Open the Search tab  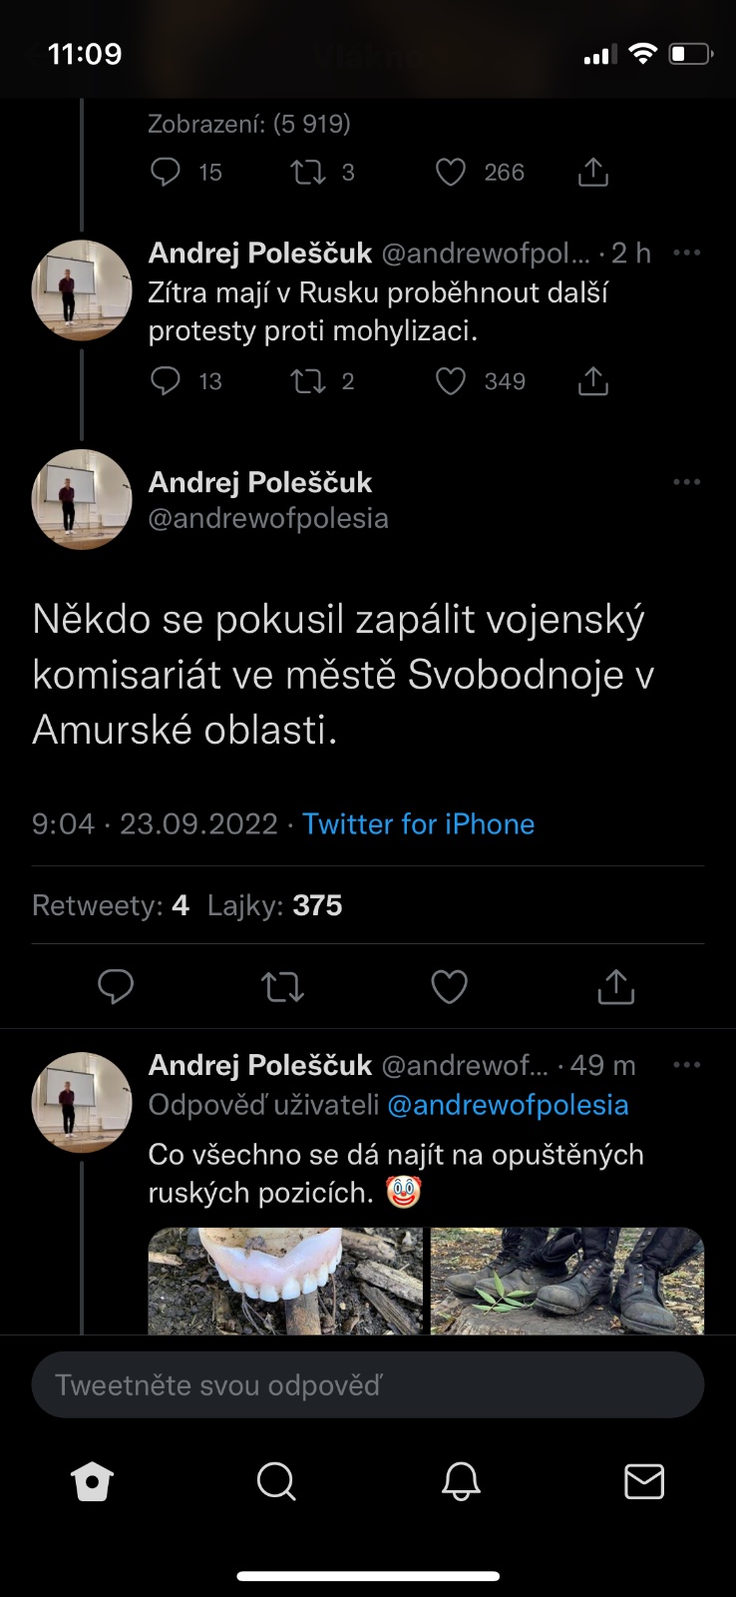pos(276,1482)
